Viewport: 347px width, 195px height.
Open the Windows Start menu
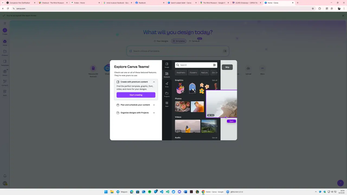click(x=106, y=192)
